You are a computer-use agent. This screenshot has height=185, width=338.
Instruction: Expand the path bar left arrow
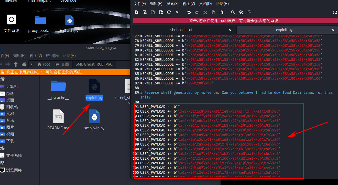(x=32, y=64)
